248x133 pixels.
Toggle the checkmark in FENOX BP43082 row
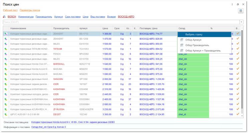[238, 54]
